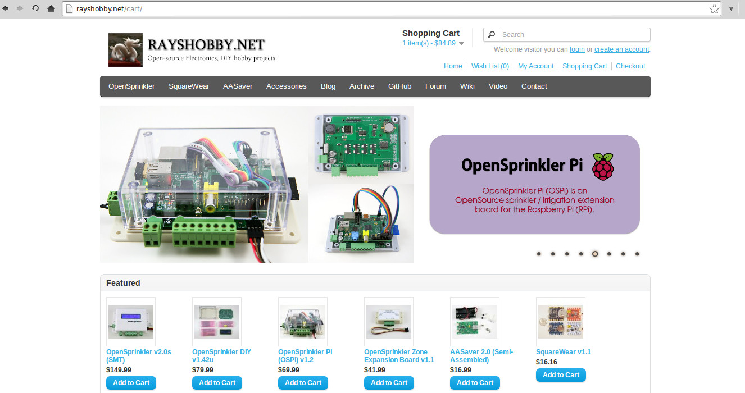
Task: Open OpenSprinkler DIY v1.42u thumbnail
Action: (217, 322)
